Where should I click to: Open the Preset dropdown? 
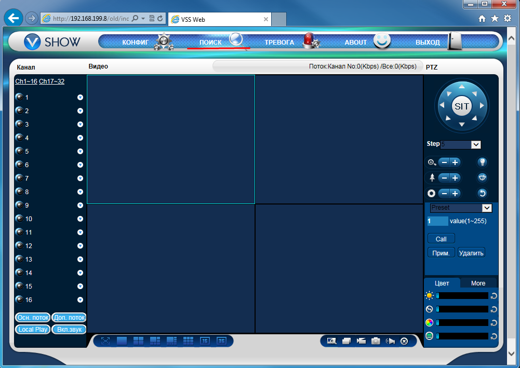click(x=487, y=208)
